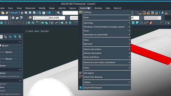Expand Interior decoration submenu
Viewport: 171px width, 96px height.
pyautogui.click(x=107, y=49)
